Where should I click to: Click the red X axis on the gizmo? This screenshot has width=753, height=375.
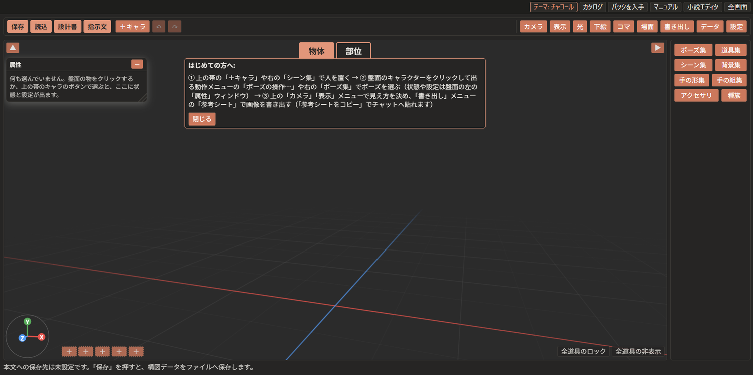42,337
